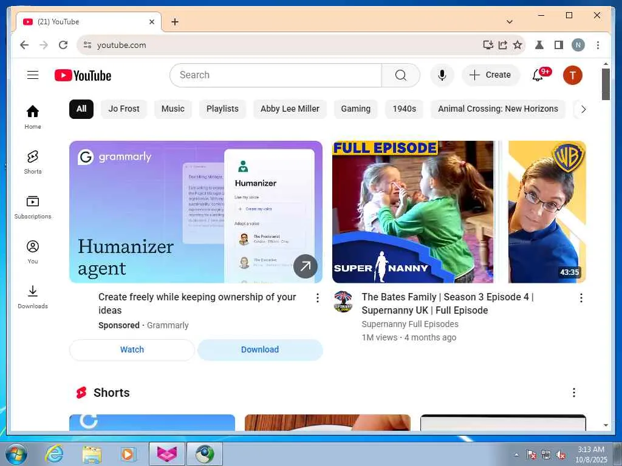
Task: Open Windows Media Player from the taskbar
Action: [x=129, y=454]
